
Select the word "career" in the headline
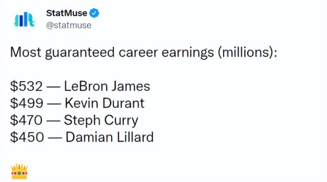pos(138,52)
